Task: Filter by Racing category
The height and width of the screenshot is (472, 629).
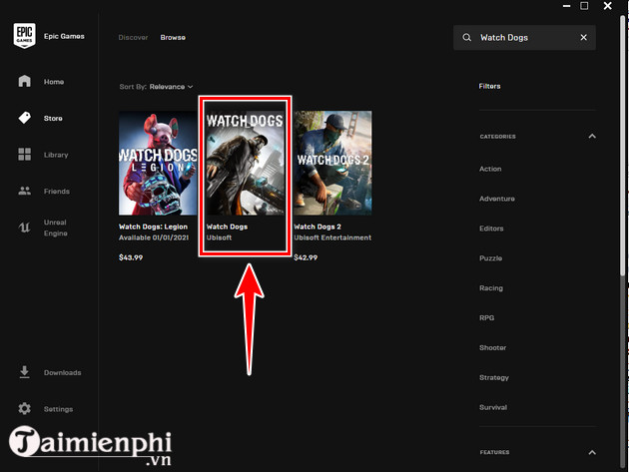Action: (491, 288)
